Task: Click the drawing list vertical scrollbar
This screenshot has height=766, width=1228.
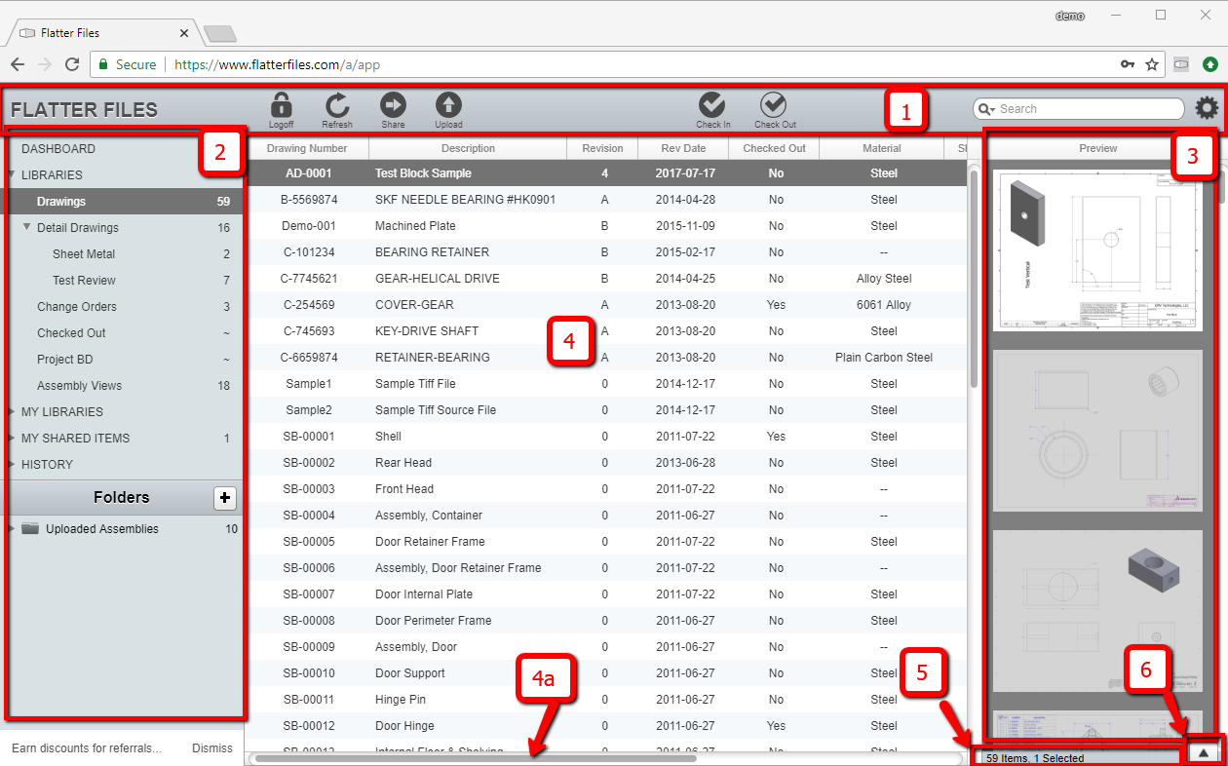Action: [974, 280]
